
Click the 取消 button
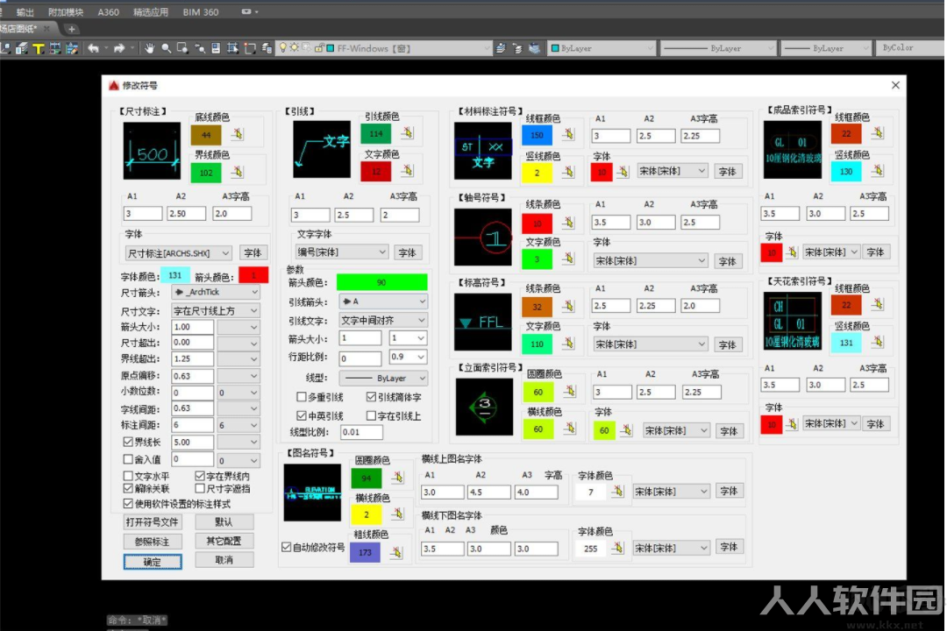tap(224, 560)
